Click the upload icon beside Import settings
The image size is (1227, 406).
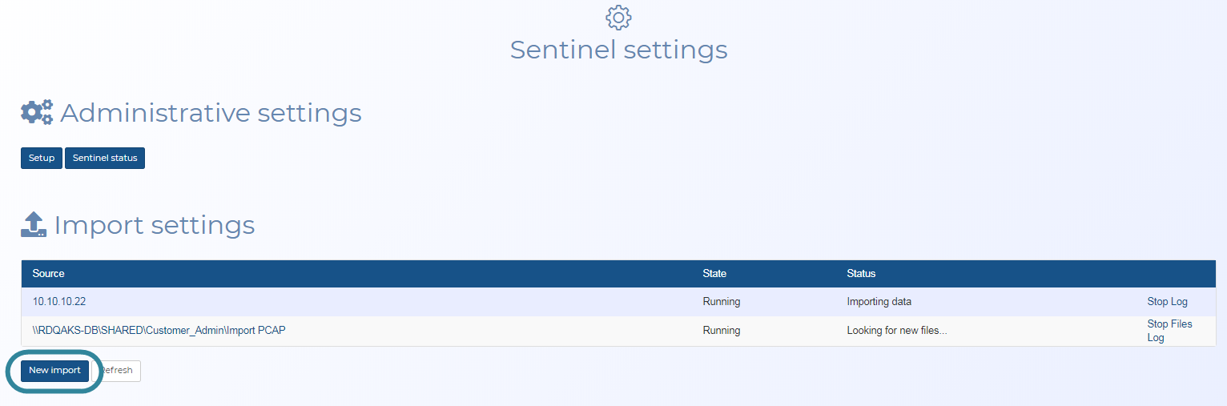(34, 225)
